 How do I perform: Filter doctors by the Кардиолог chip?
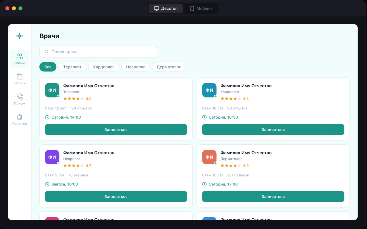click(x=104, y=67)
